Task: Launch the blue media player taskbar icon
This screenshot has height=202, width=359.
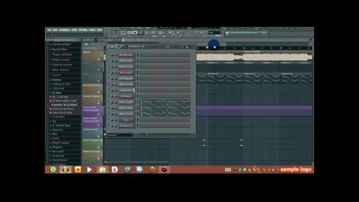Action: (x=90, y=169)
